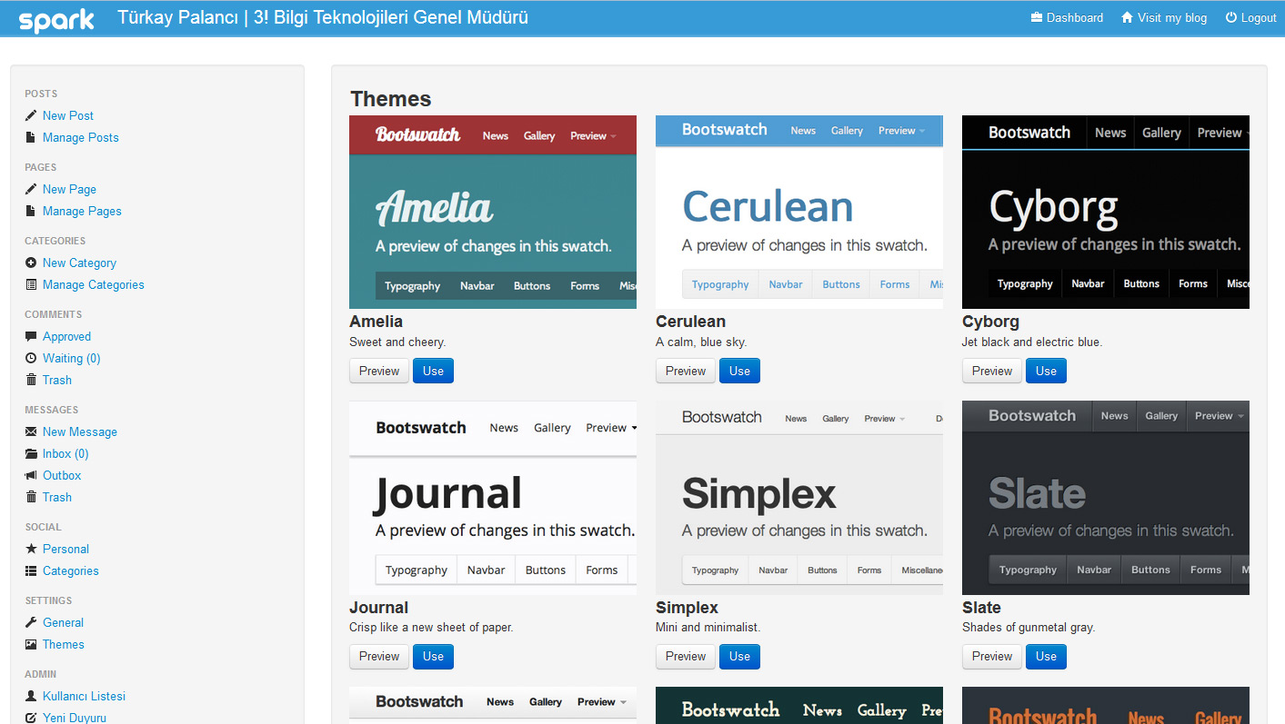
Task: Click the clock icon beside Waiting (0)
Action: point(31,358)
